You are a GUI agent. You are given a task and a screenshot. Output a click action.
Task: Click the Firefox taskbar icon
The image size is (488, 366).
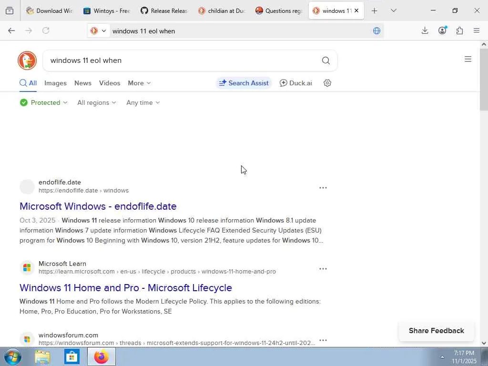102,357
